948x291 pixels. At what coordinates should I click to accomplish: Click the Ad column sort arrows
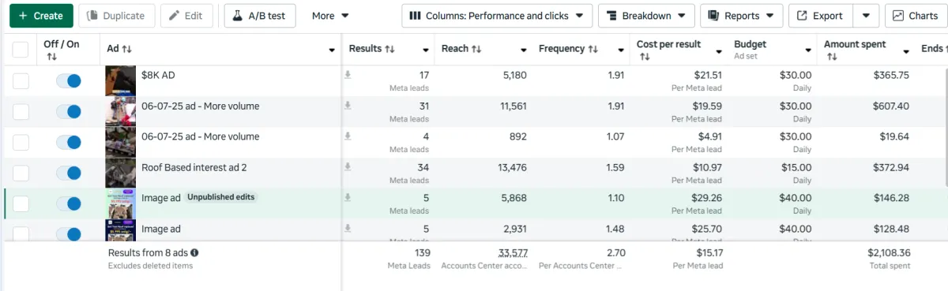127,49
